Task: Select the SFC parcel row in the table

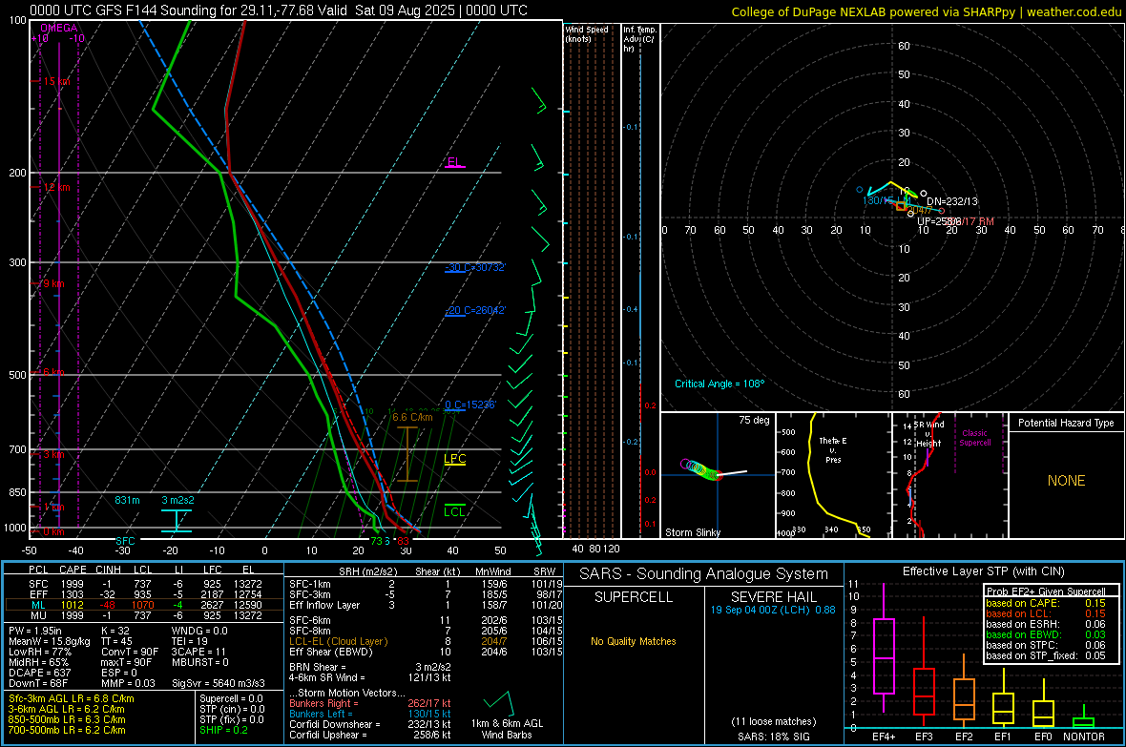Action: [x=145, y=584]
